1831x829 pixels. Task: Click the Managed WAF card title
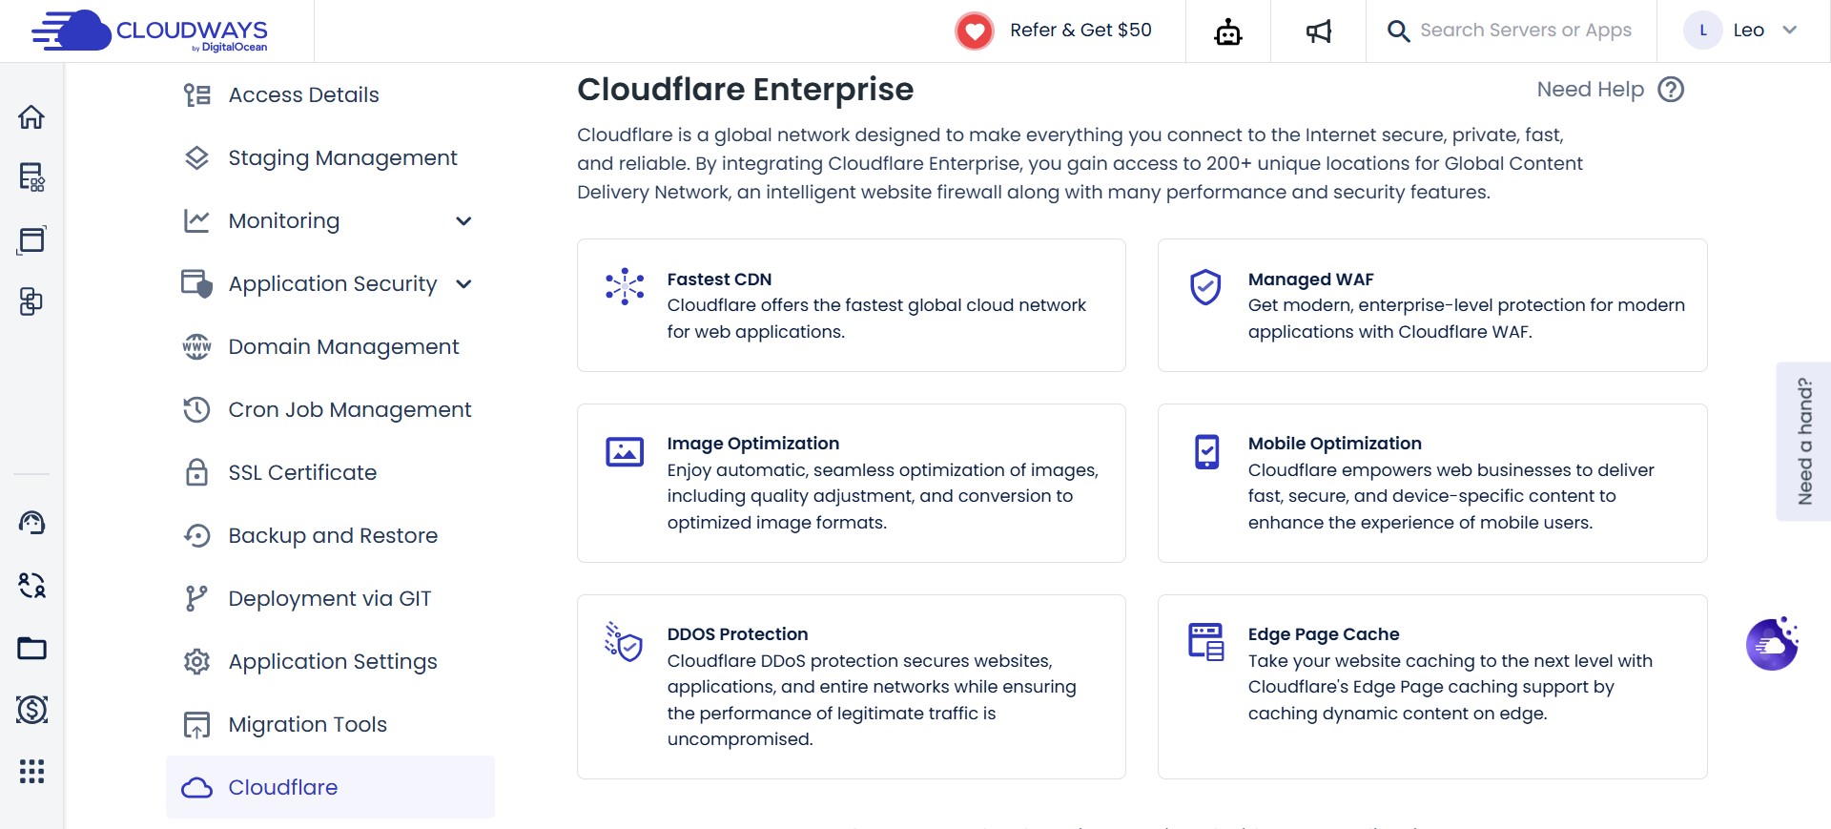[x=1310, y=280]
